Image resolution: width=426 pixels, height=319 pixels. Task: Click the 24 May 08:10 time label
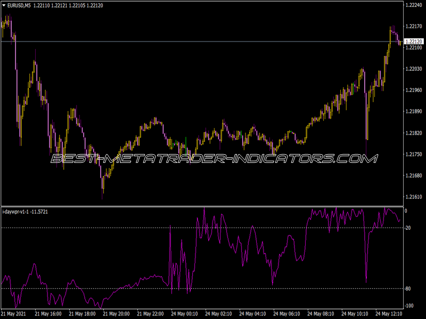click(x=321, y=314)
